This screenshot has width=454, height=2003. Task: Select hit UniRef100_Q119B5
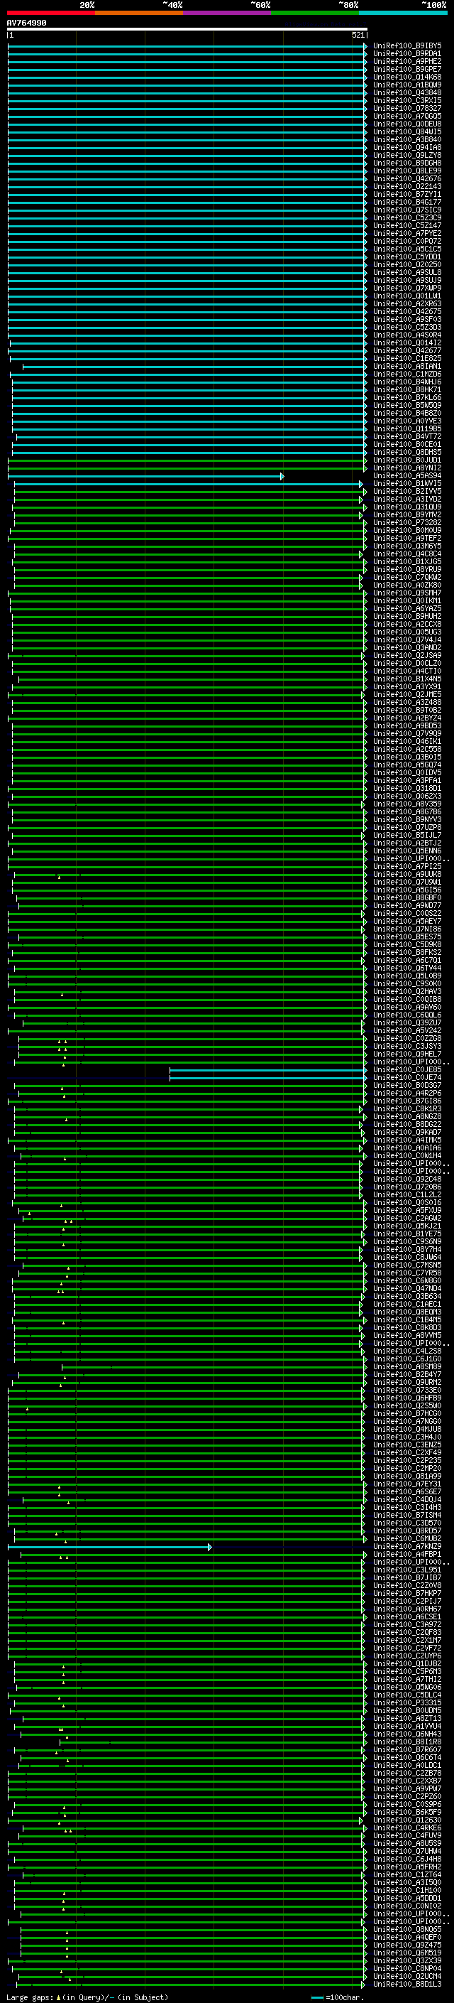click(406, 428)
